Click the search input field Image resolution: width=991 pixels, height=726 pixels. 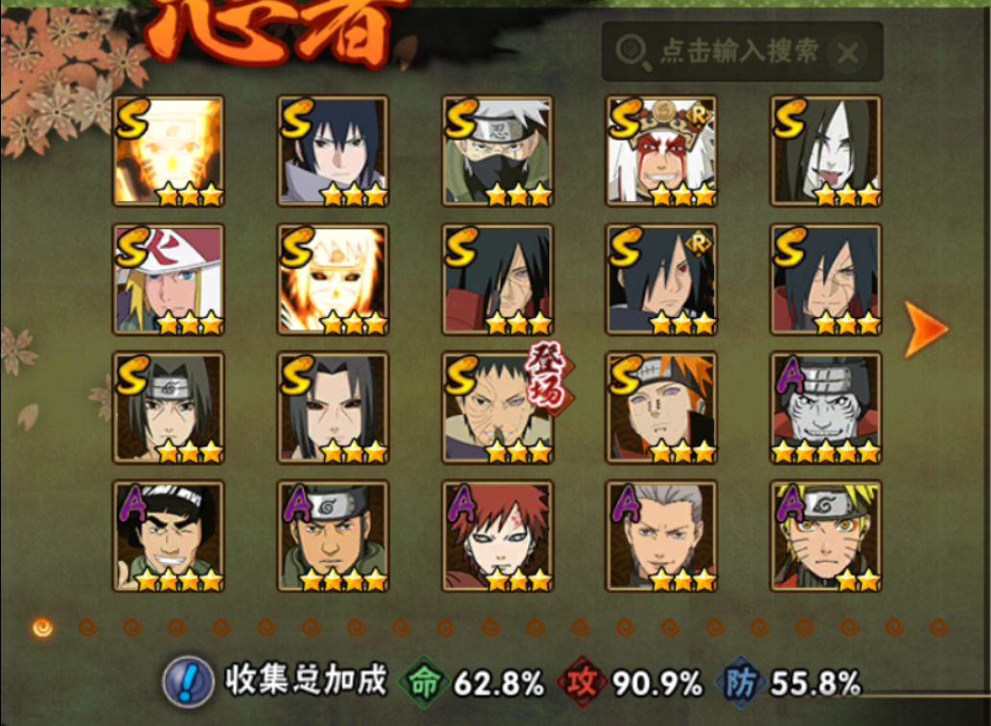(742, 52)
